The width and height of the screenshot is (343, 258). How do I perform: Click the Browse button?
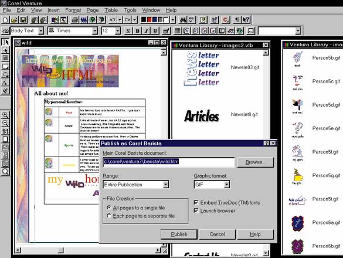pos(255,162)
